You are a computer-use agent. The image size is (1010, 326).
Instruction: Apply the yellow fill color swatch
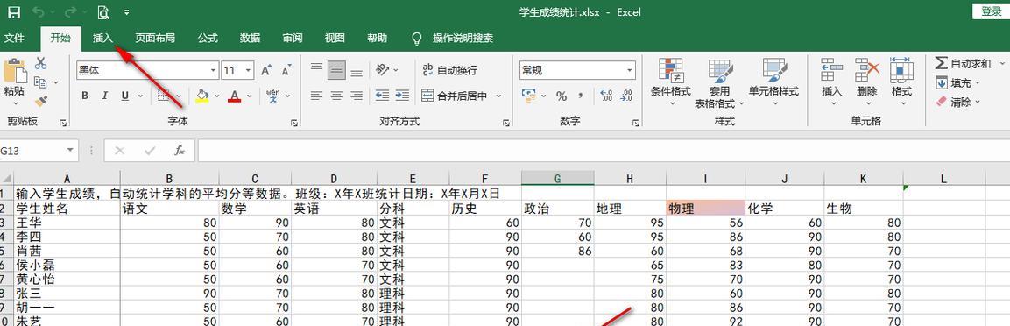coord(202,96)
